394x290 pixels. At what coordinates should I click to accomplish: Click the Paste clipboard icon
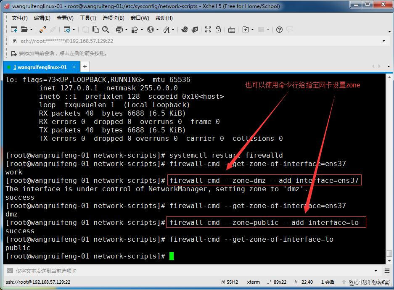tap(95, 29)
